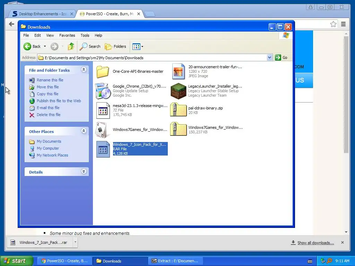Open the Windows Start button
Screen dimensions: 355x266
click(16, 261)
